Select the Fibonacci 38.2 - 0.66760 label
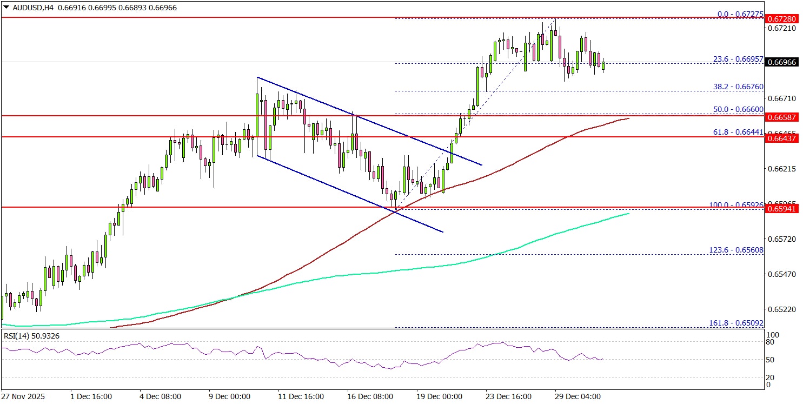This screenshot has height=404, width=803. (738, 86)
